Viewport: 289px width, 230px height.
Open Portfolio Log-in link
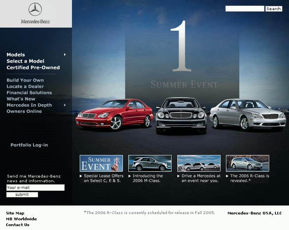29,145
